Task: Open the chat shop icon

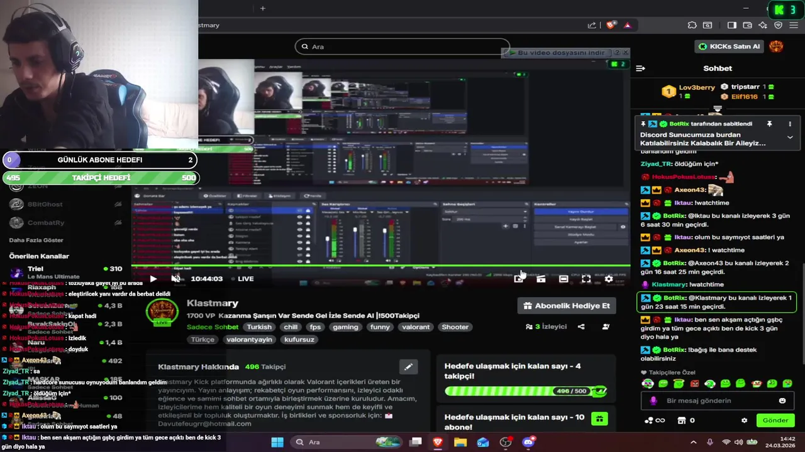Action: [x=683, y=421]
